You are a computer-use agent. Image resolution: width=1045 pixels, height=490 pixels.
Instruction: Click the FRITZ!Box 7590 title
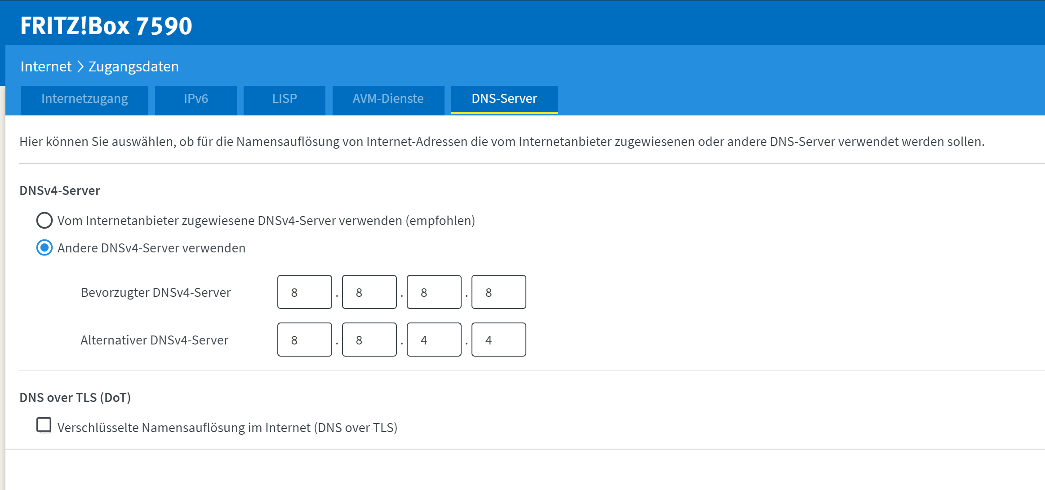click(106, 26)
